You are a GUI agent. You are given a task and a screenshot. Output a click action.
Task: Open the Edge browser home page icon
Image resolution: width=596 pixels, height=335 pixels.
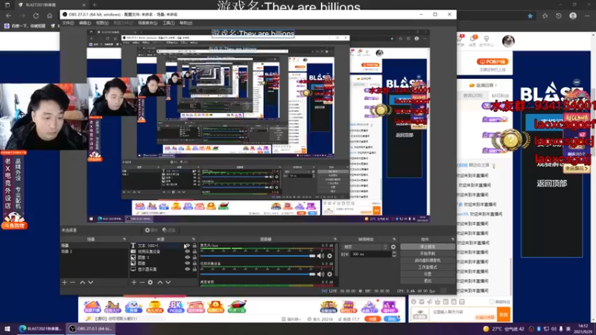[50, 16]
